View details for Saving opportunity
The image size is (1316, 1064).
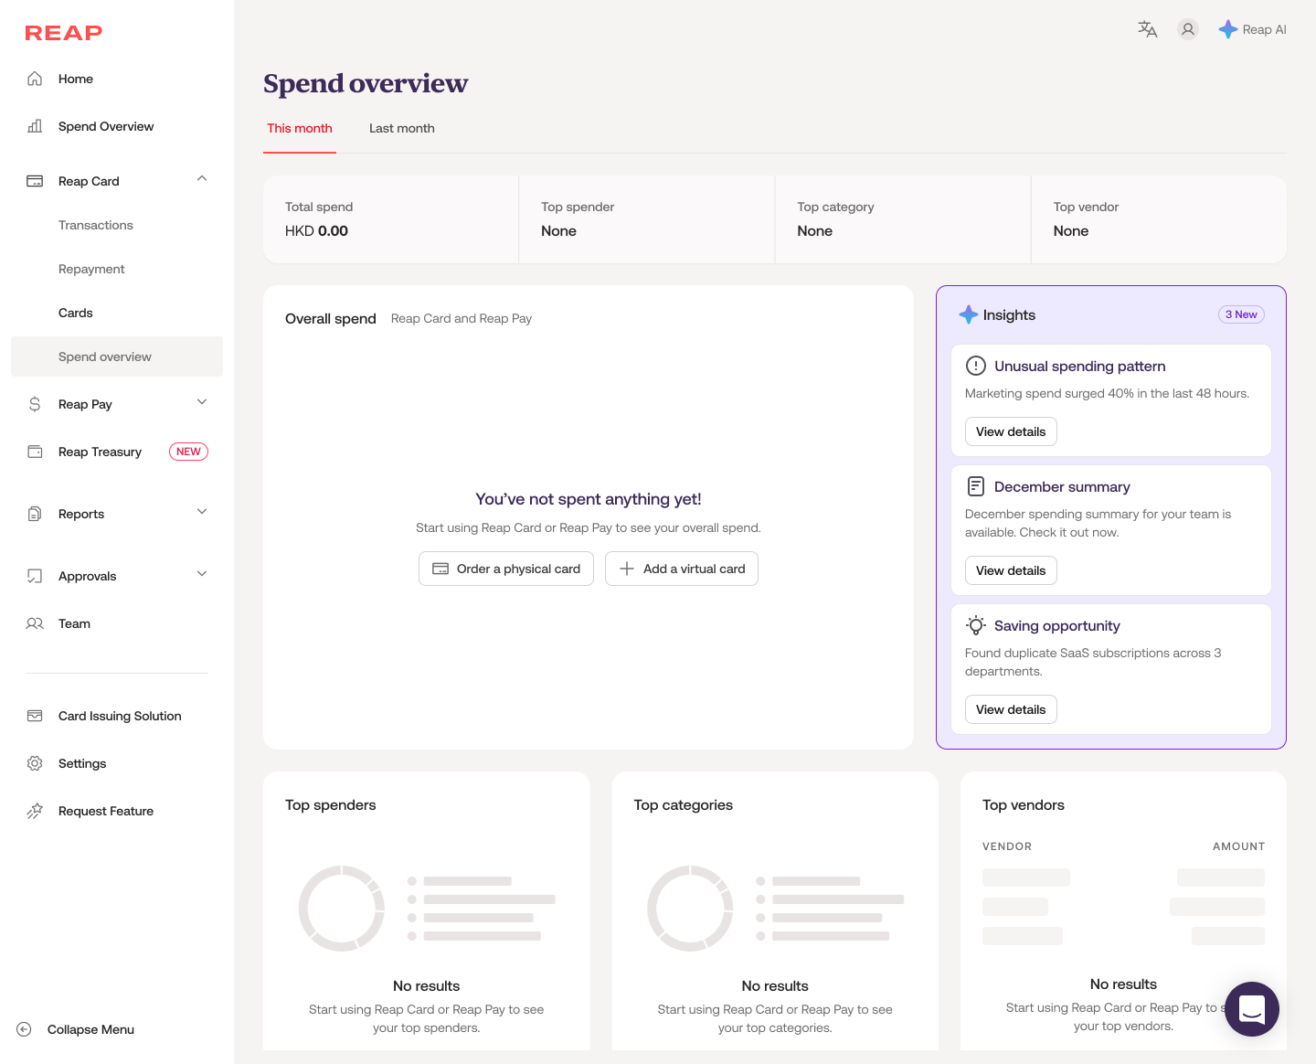1011,709
